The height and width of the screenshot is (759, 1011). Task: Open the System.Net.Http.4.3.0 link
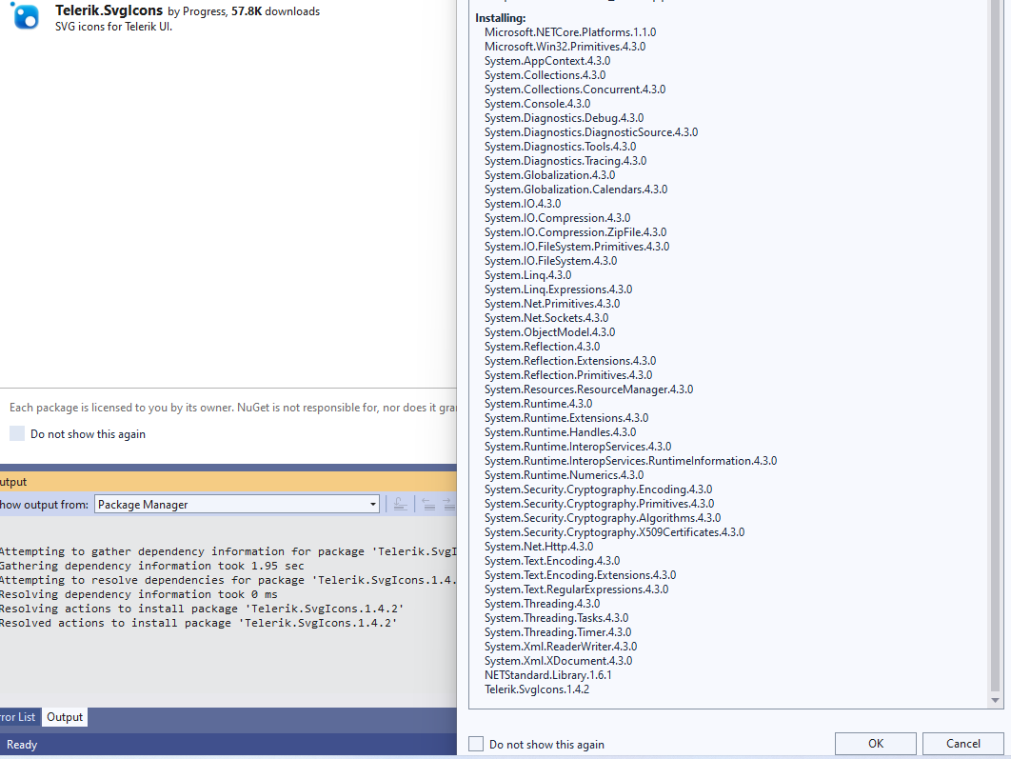[539, 546]
